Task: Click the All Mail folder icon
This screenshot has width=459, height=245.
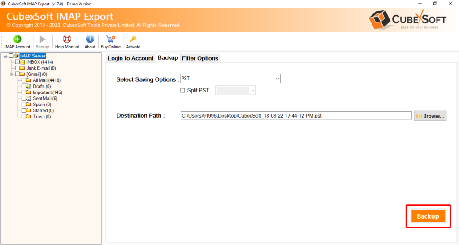Action: tap(29, 80)
